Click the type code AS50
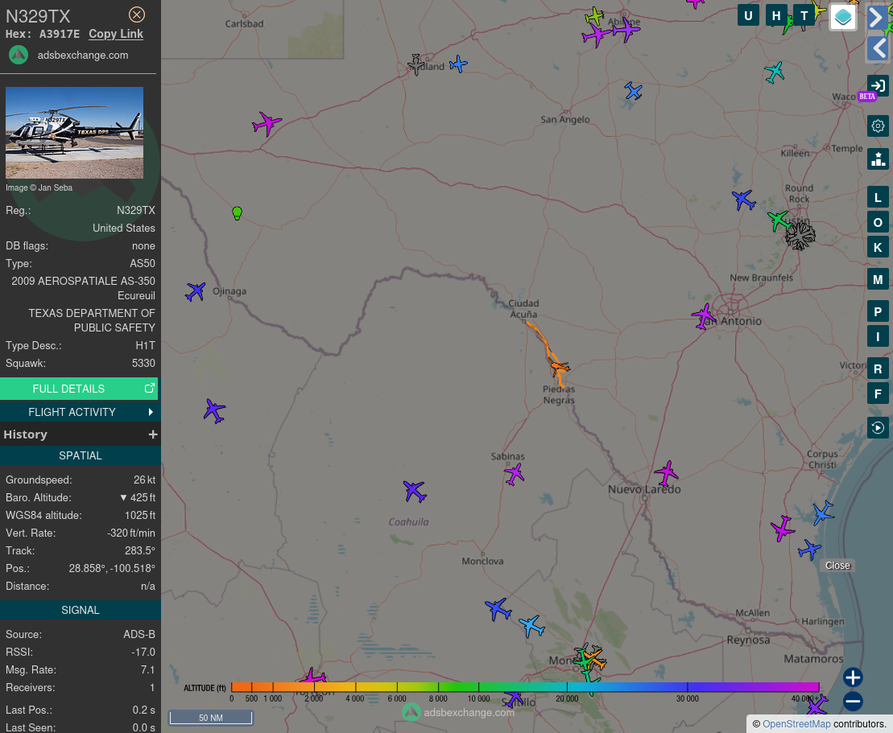Screen dimensions: 893x733 click(x=143, y=263)
